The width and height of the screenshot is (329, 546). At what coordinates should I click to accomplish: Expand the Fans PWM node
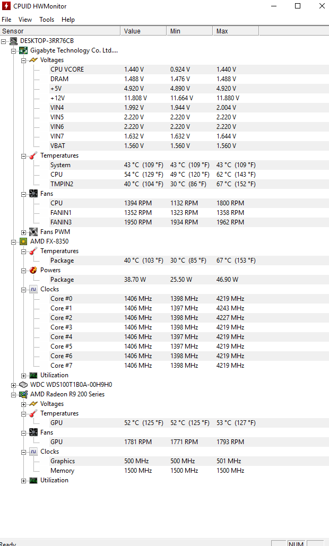coord(24,232)
